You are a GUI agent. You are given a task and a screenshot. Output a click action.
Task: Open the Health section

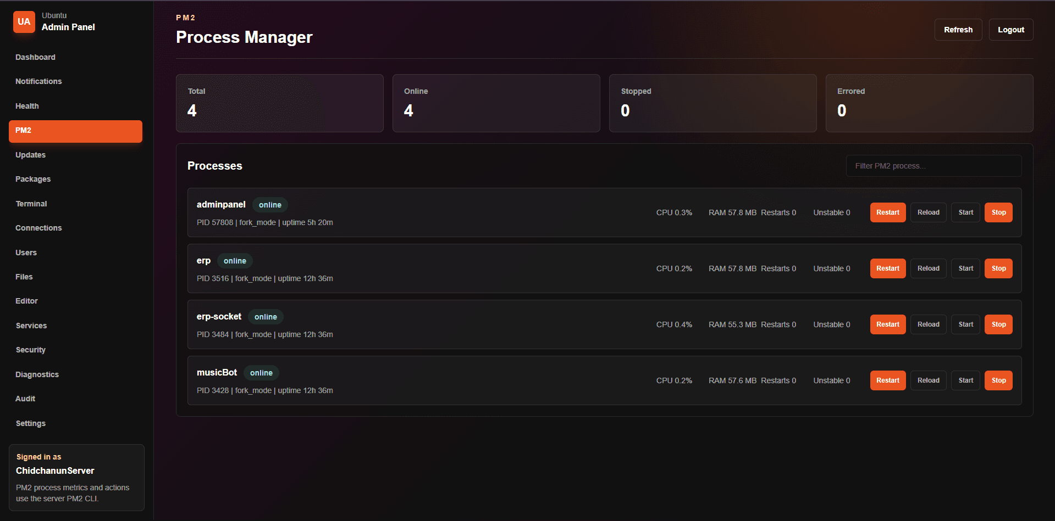point(27,106)
